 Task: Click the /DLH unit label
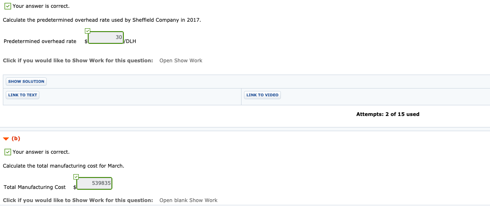130,41
